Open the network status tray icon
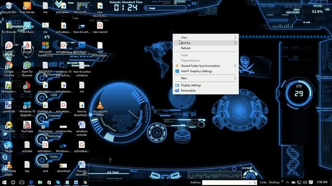 point(299,182)
